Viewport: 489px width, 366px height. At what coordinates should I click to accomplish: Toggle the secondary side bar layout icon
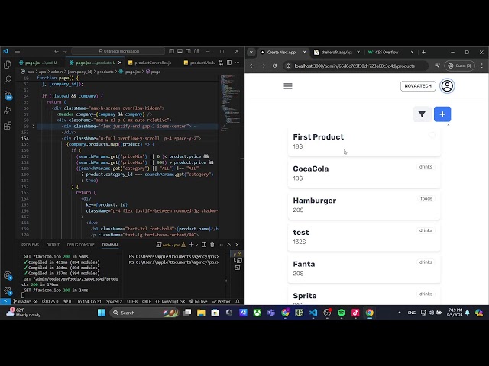[x=188, y=51]
